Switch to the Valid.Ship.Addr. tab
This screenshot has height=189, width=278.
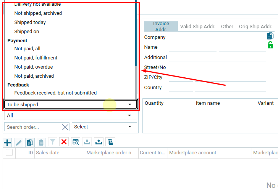(x=198, y=27)
